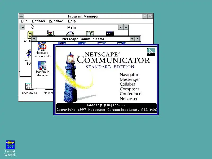The height and width of the screenshot is (159, 212).
Task: Select the Clipboard Viewer icon in Main
Action: tap(90, 33)
